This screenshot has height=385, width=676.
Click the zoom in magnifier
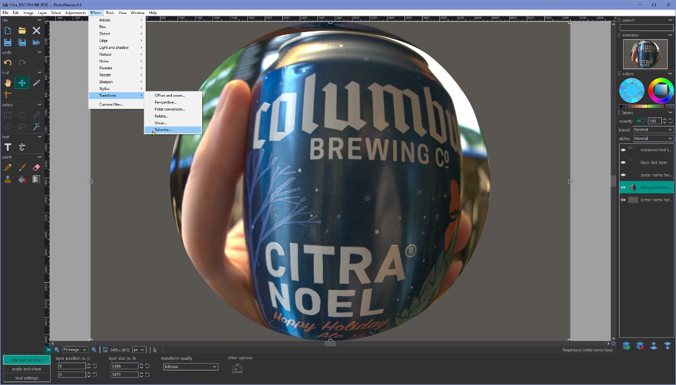pyautogui.click(x=94, y=350)
